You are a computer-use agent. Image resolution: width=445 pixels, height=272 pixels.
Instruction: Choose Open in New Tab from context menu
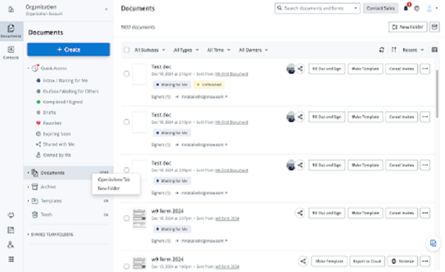tap(114, 180)
